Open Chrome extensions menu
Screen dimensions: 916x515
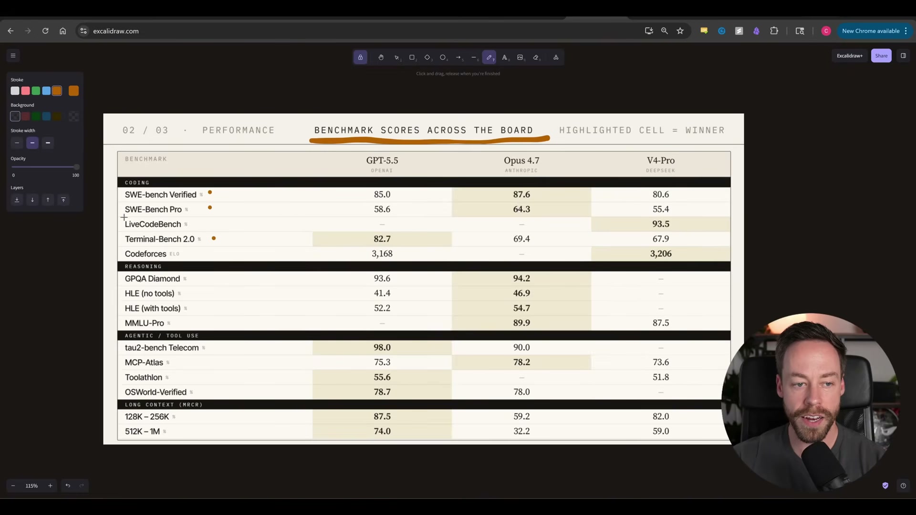[774, 31]
